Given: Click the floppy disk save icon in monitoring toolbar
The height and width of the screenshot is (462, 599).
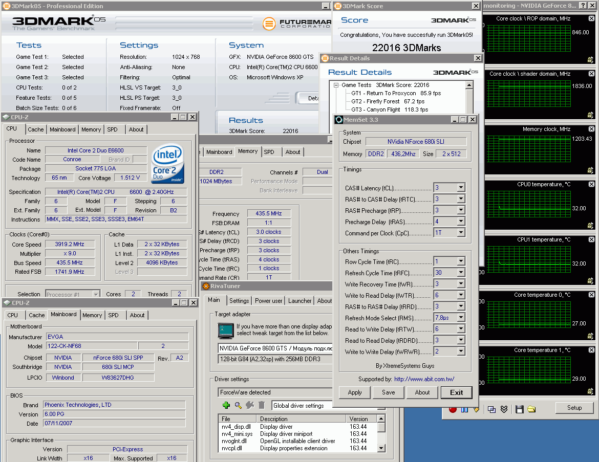Looking at the screenshot, I should pos(519,409).
